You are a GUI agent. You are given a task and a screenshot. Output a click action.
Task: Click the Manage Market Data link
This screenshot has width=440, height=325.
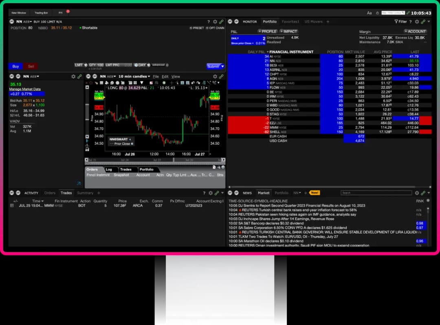click(25, 89)
